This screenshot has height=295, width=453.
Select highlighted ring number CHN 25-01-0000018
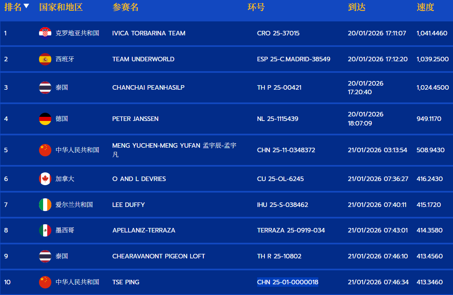pos(287,282)
